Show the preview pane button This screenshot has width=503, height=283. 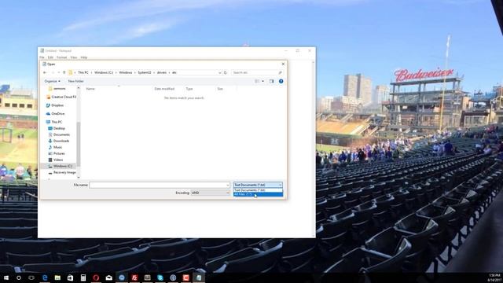point(272,82)
